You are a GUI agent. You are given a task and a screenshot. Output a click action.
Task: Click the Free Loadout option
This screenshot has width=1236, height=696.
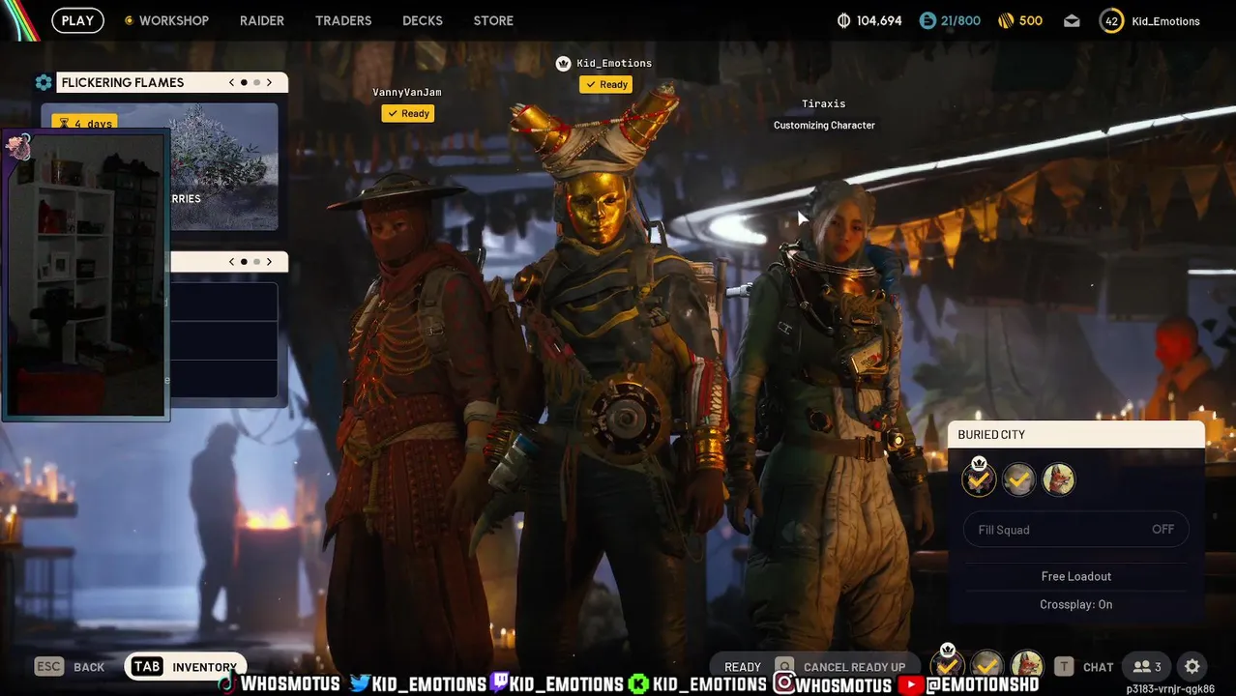[x=1076, y=576]
